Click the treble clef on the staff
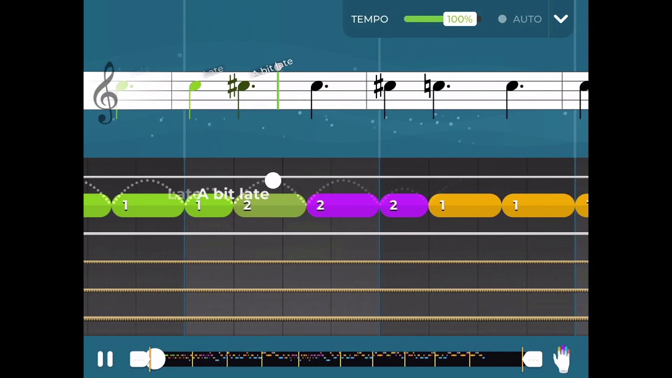Viewport: 672px width, 378px height. 106,92
